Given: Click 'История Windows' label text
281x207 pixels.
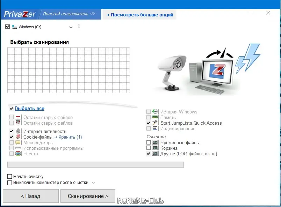Looking at the screenshot, I should [x=179, y=112].
